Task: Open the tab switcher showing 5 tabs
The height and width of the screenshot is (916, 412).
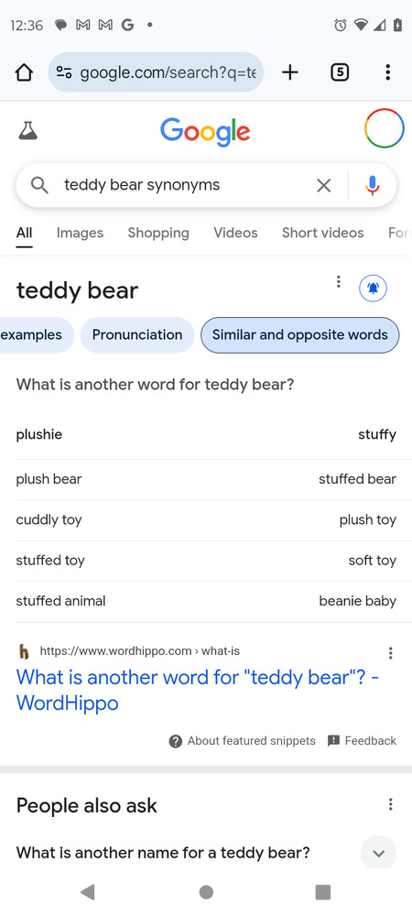Action: tap(340, 72)
